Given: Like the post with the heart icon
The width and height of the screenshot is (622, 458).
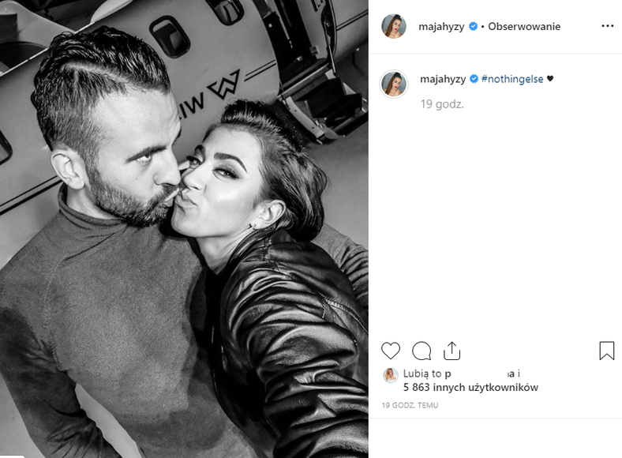Looking at the screenshot, I should 391,351.
